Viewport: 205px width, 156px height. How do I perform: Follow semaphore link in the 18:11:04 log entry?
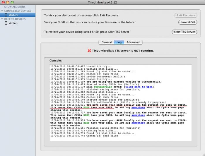(x=138, y=115)
